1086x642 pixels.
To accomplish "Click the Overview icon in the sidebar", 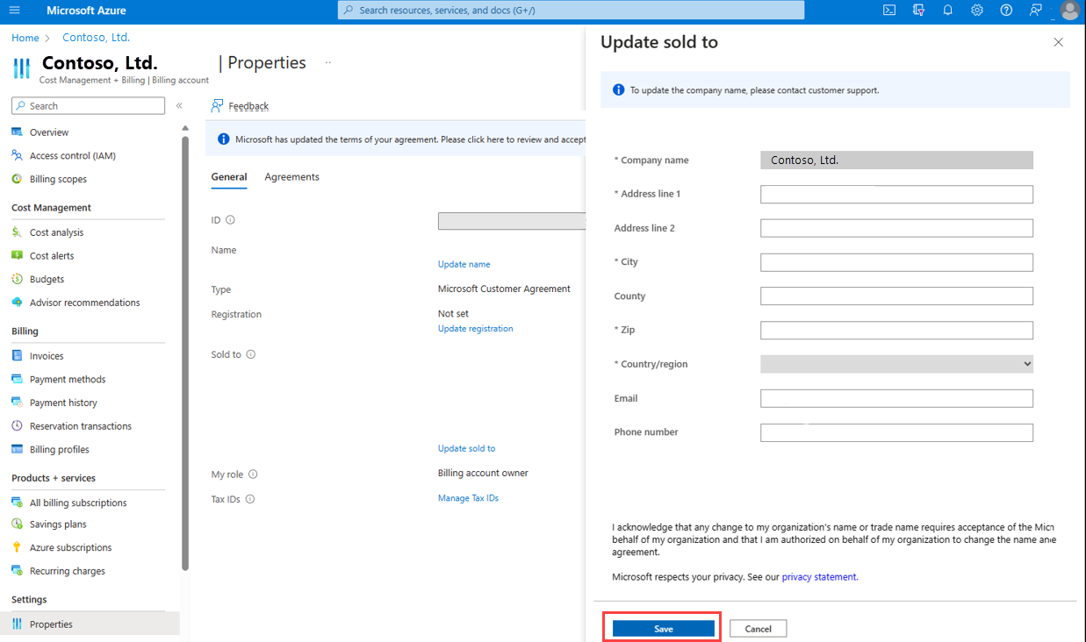I will (17, 132).
